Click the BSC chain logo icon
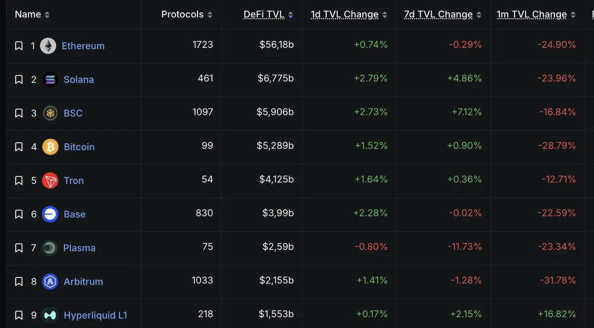The width and height of the screenshot is (594, 328). click(50, 113)
